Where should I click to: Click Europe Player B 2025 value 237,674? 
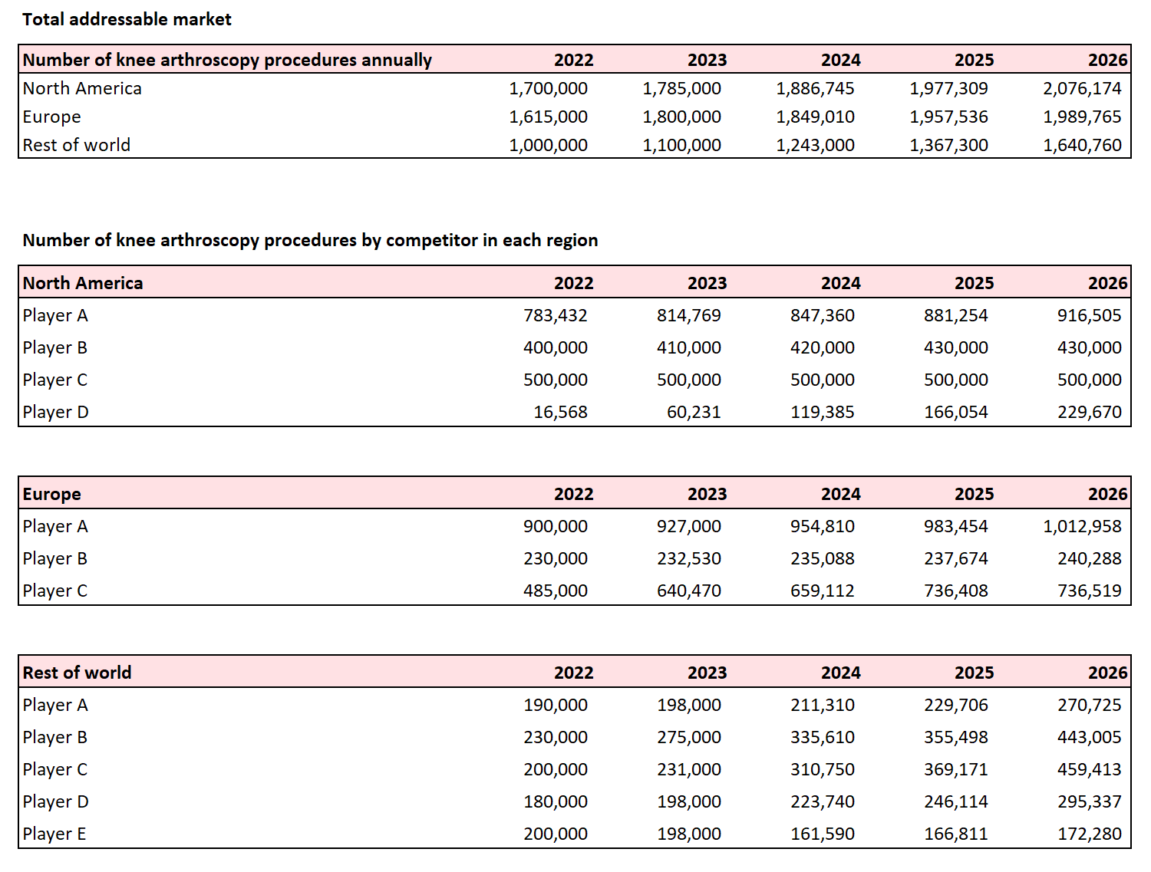(x=955, y=558)
